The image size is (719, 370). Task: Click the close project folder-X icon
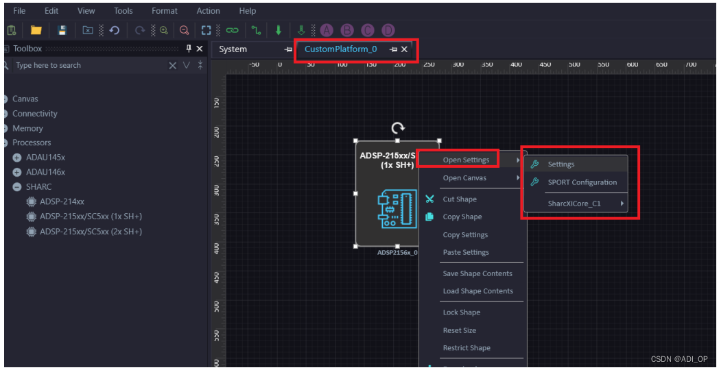point(88,30)
